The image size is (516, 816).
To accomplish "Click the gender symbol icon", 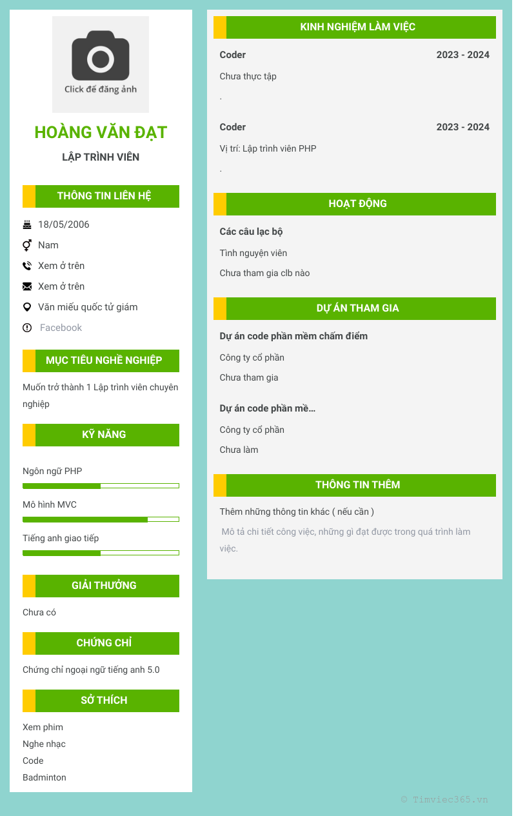I will pyautogui.click(x=27, y=245).
